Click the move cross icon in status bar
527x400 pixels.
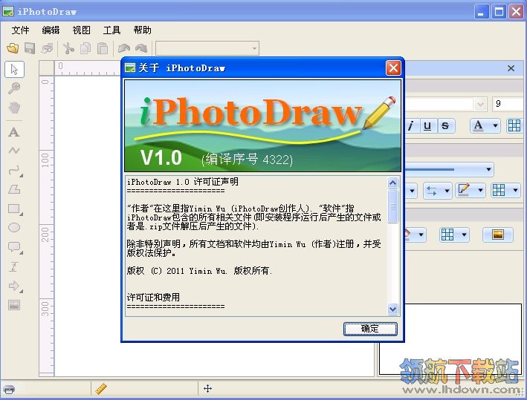[207, 389]
